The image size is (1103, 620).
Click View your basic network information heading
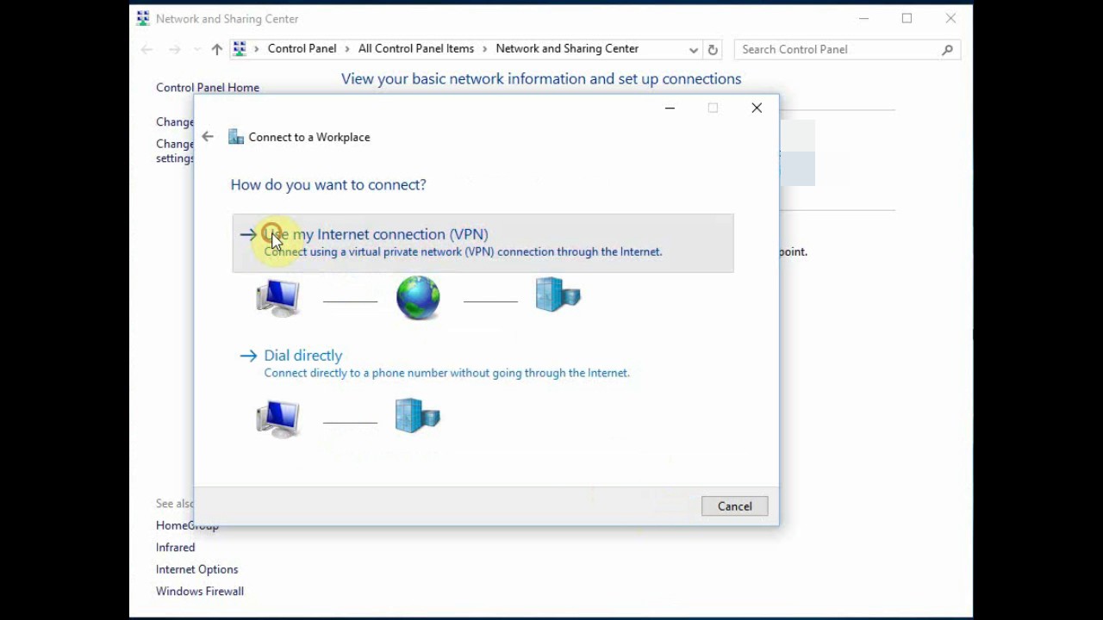click(541, 79)
